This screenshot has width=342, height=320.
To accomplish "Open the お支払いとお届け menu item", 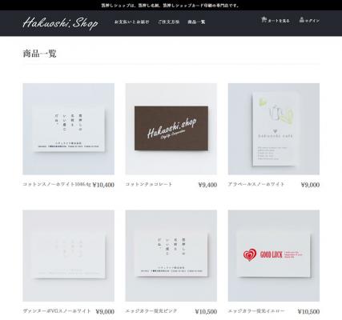I will (131, 22).
